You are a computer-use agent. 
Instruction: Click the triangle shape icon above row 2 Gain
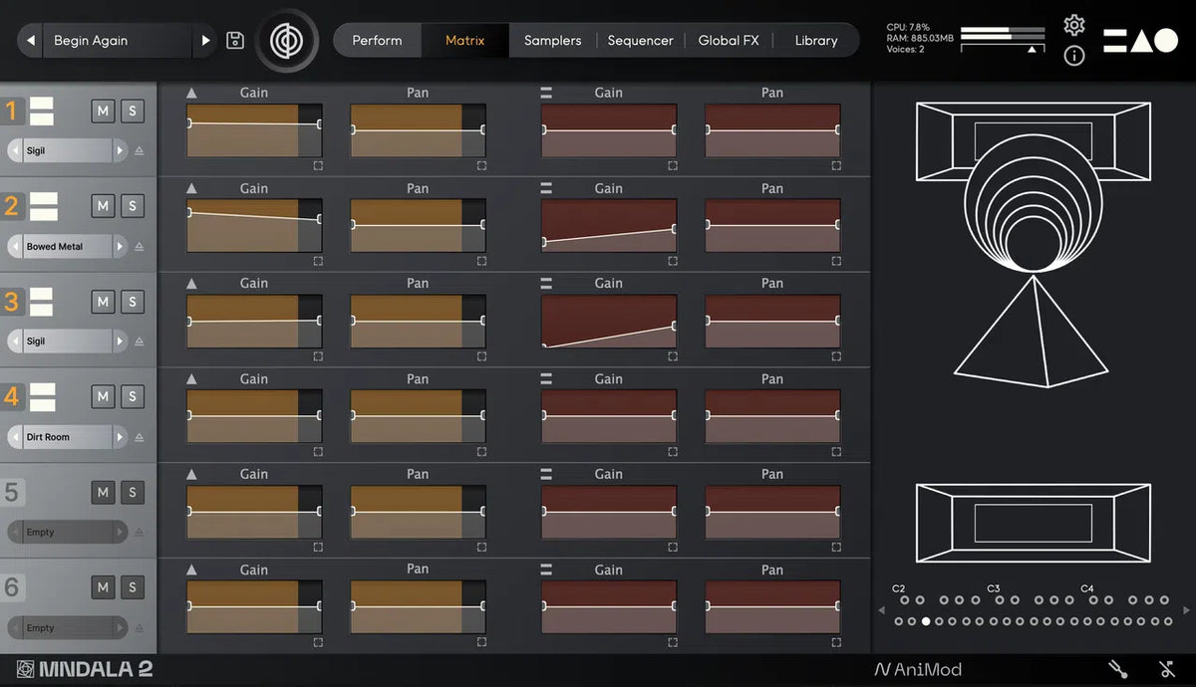pos(191,188)
